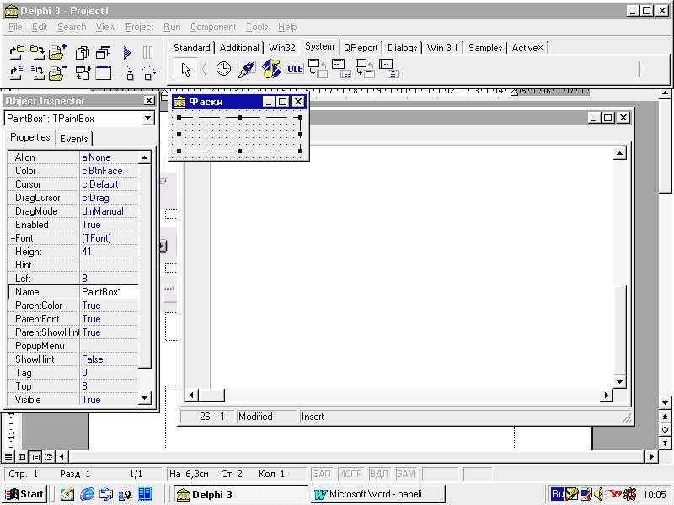The height and width of the screenshot is (505, 674).
Task: Click the Step Over debug icon
Action: tap(149, 73)
